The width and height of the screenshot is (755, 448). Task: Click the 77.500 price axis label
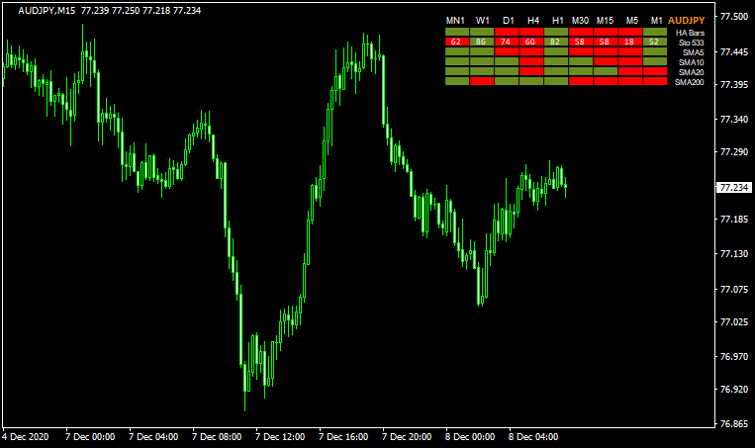(733, 17)
